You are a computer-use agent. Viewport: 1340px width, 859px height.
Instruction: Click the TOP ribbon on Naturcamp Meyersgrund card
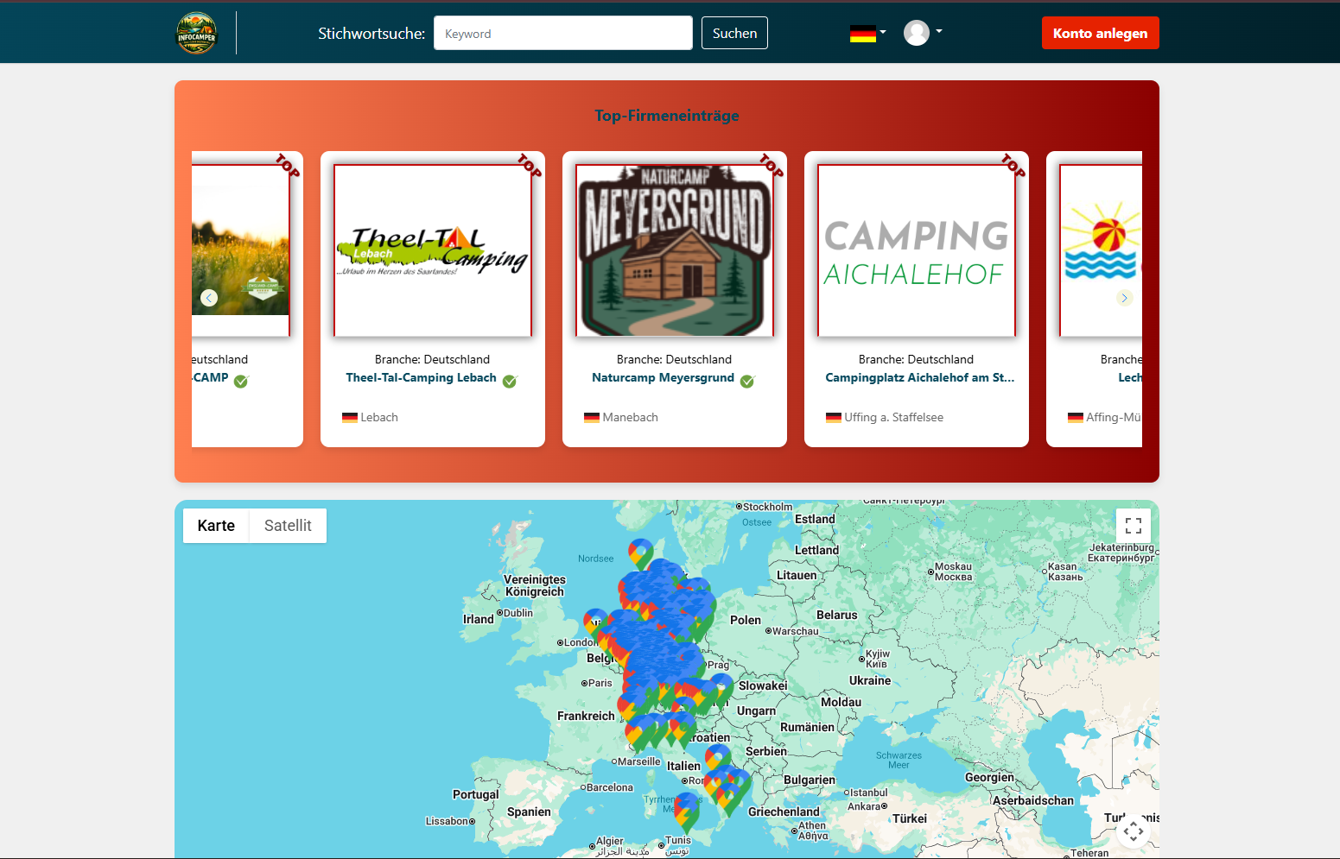click(771, 165)
